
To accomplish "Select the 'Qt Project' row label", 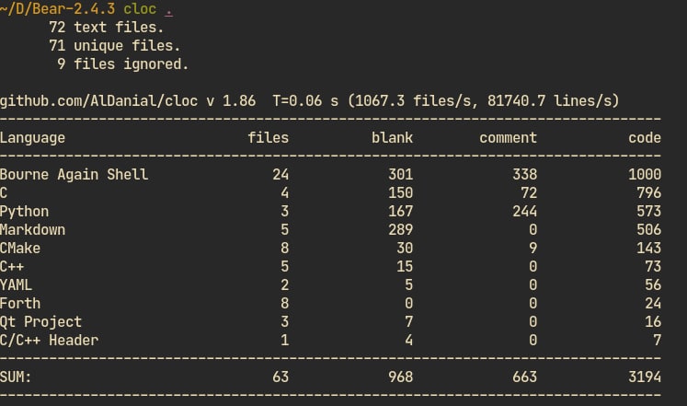I will (x=40, y=322).
